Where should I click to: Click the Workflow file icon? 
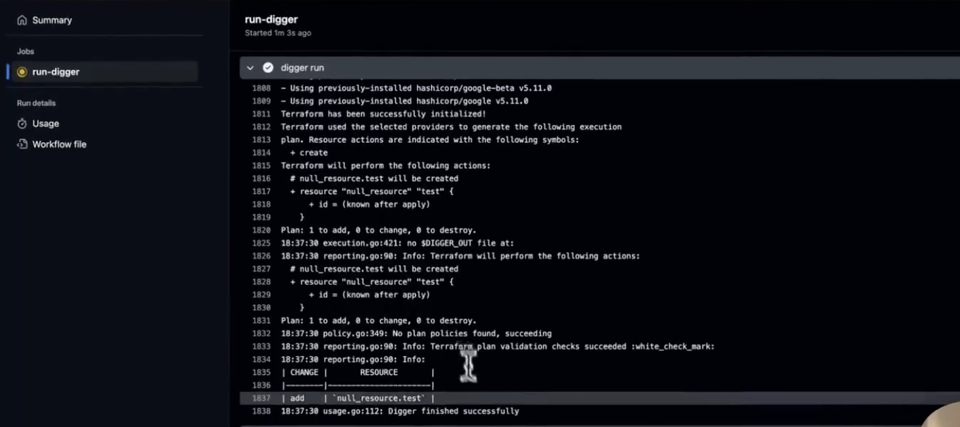pos(22,144)
